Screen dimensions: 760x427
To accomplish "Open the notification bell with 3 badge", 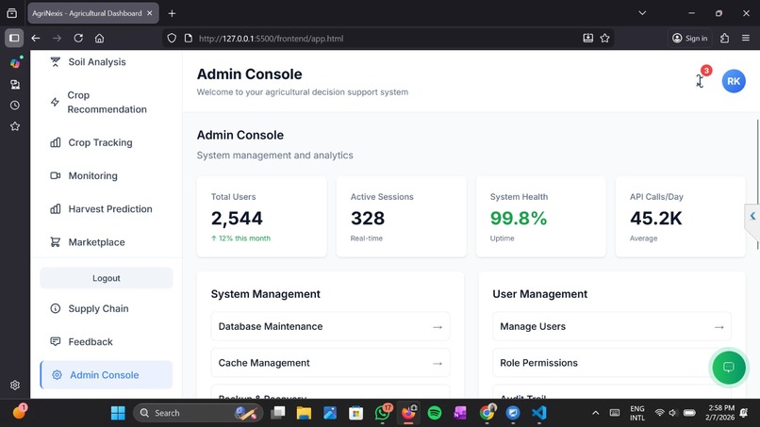I will (701, 79).
